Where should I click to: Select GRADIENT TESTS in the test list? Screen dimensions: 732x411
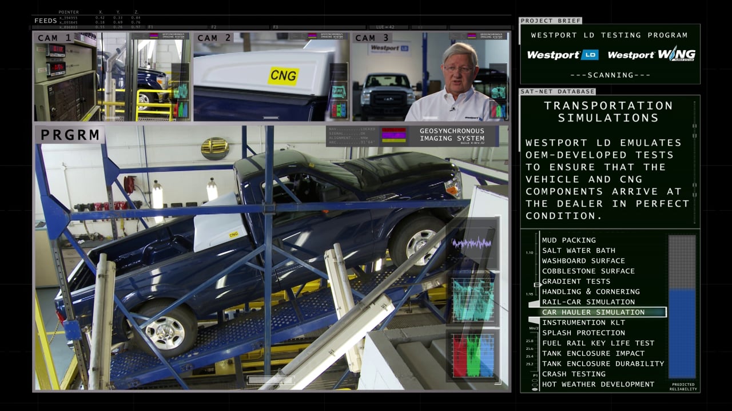[x=576, y=281]
